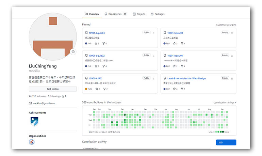Click fork count on 10901-AJAX card
Image resolution: width=262 pixels, height=156 pixels.
click(105, 89)
